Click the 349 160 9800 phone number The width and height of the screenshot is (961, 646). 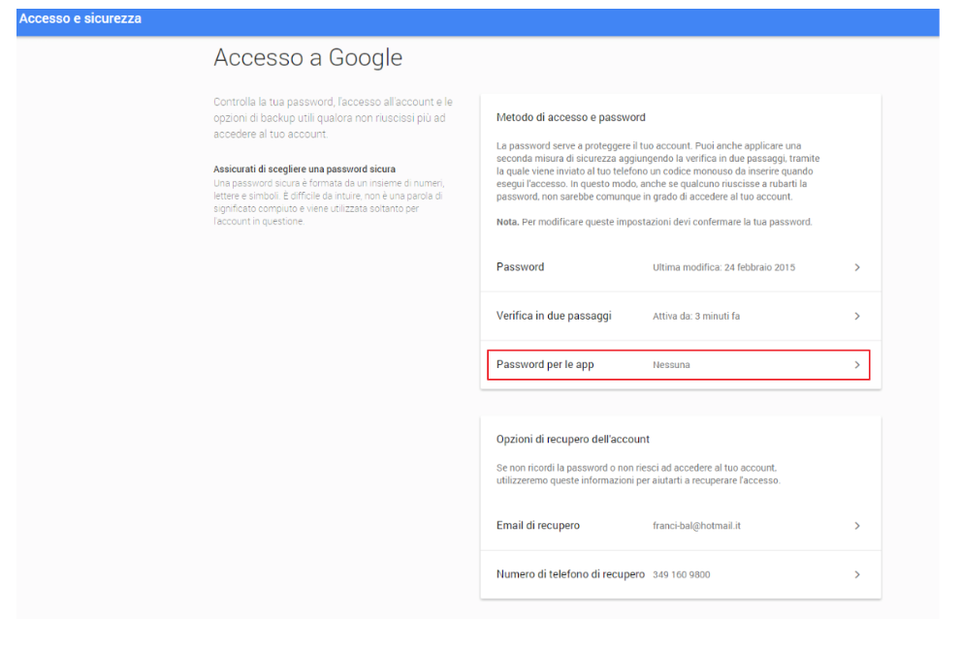[x=682, y=574]
